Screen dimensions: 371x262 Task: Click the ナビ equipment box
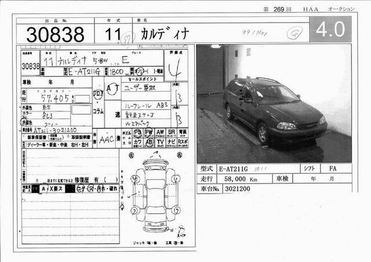click(172, 143)
